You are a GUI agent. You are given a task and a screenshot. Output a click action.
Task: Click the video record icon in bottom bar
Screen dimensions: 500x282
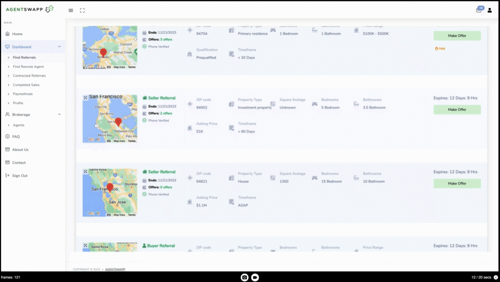[x=255, y=278]
